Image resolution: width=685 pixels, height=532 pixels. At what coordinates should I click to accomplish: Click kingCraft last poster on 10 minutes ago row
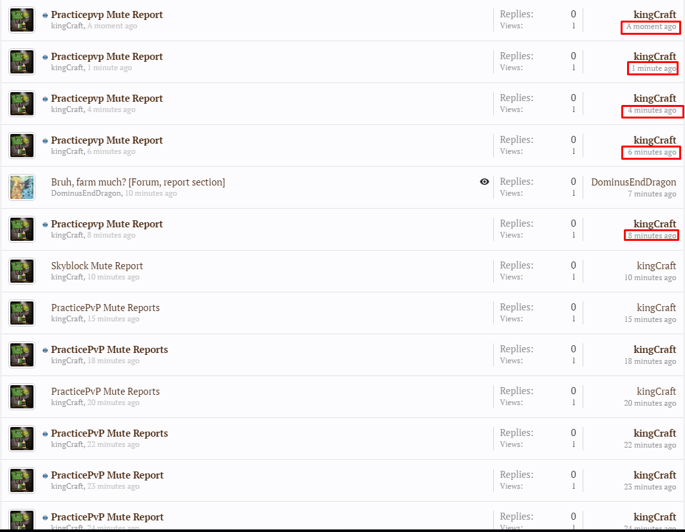pyautogui.click(x=656, y=266)
